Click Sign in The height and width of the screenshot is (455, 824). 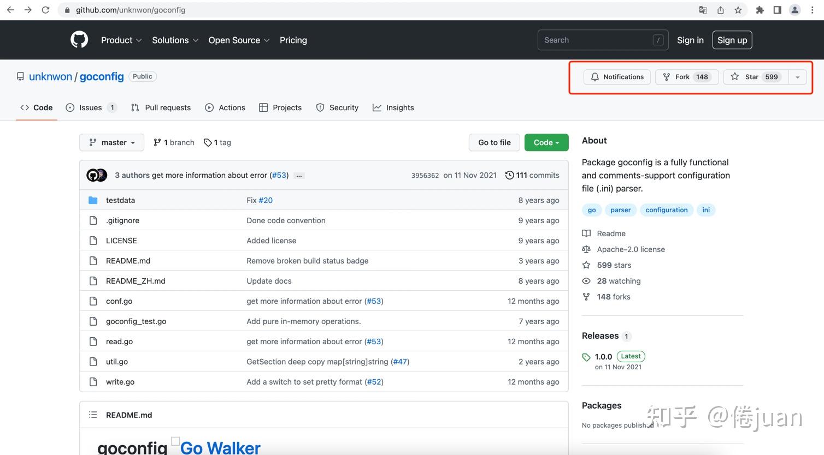690,40
